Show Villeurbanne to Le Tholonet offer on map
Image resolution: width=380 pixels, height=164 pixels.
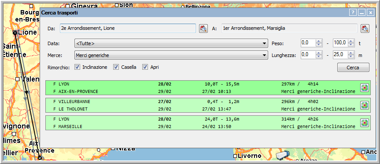(x=365, y=105)
